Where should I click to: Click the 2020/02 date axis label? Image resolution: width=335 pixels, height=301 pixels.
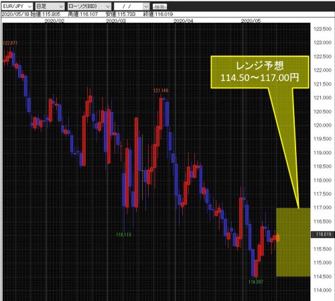click(x=54, y=21)
